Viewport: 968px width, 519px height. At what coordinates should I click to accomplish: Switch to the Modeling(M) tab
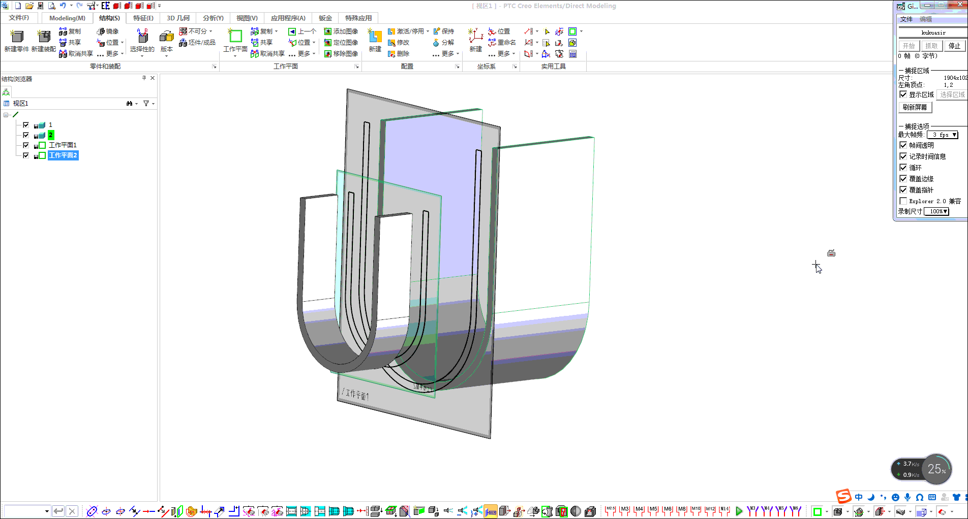tap(67, 18)
